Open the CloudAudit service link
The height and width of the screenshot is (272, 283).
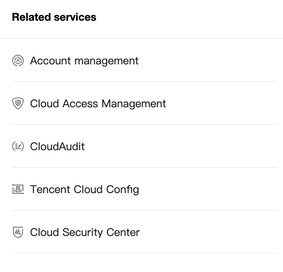(x=57, y=146)
